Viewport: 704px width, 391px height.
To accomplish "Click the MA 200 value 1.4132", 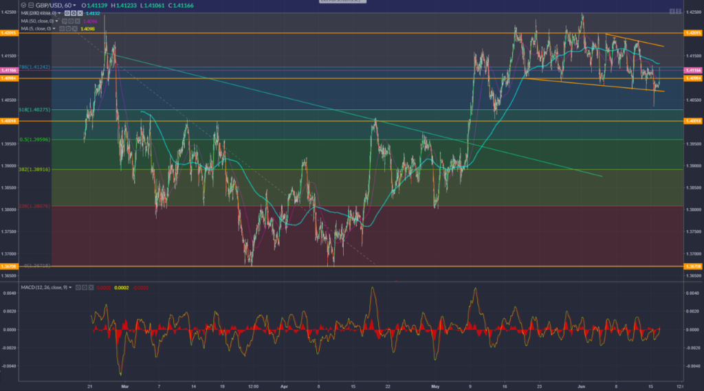I will 93,14.
